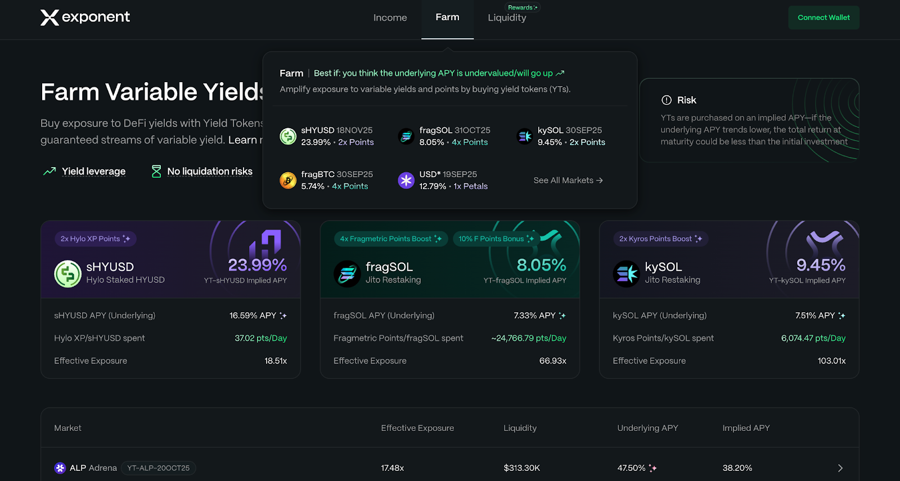Click the hourglass icon beside No liquidation risks

tap(156, 171)
